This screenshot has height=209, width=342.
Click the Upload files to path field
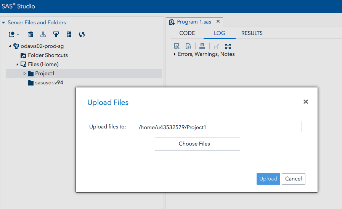[x=219, y=127]
